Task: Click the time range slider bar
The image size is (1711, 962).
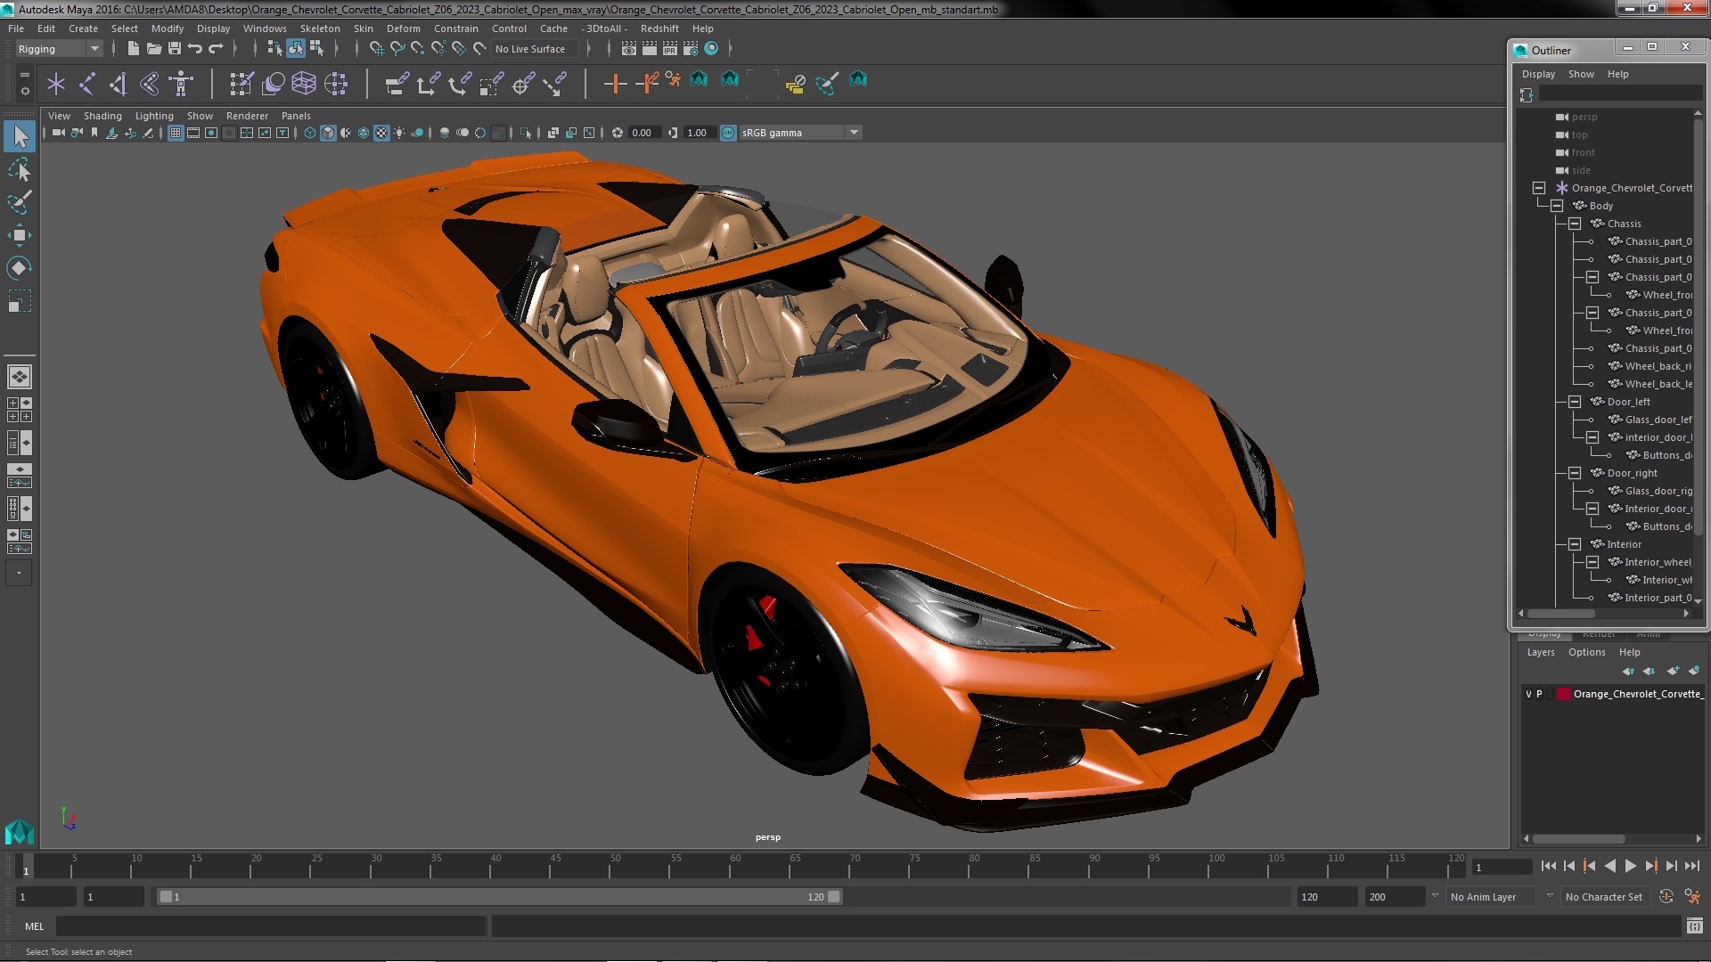Action: point(499,897)
